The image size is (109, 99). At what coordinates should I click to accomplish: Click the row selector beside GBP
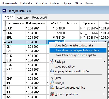pyautogui.click(x=5, y=60)
